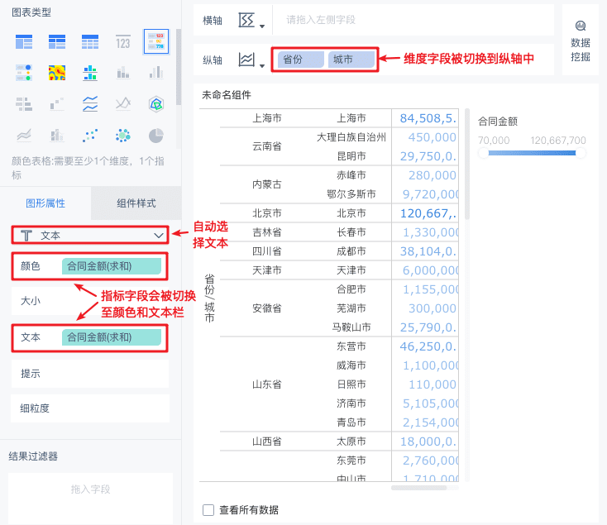This screenshot has width=607, height=525.
Task: Click the 太原市 city cell
Action: [x=351, y=441]
